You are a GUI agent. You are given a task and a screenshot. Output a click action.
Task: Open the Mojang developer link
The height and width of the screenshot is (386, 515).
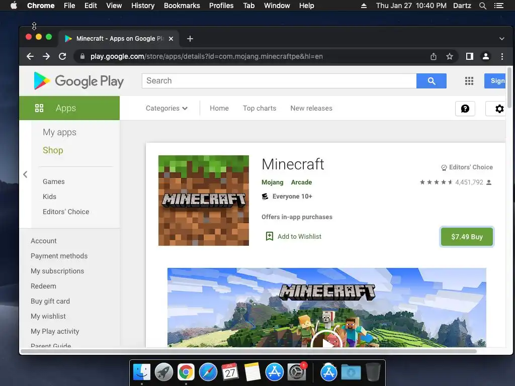point(272,182)
